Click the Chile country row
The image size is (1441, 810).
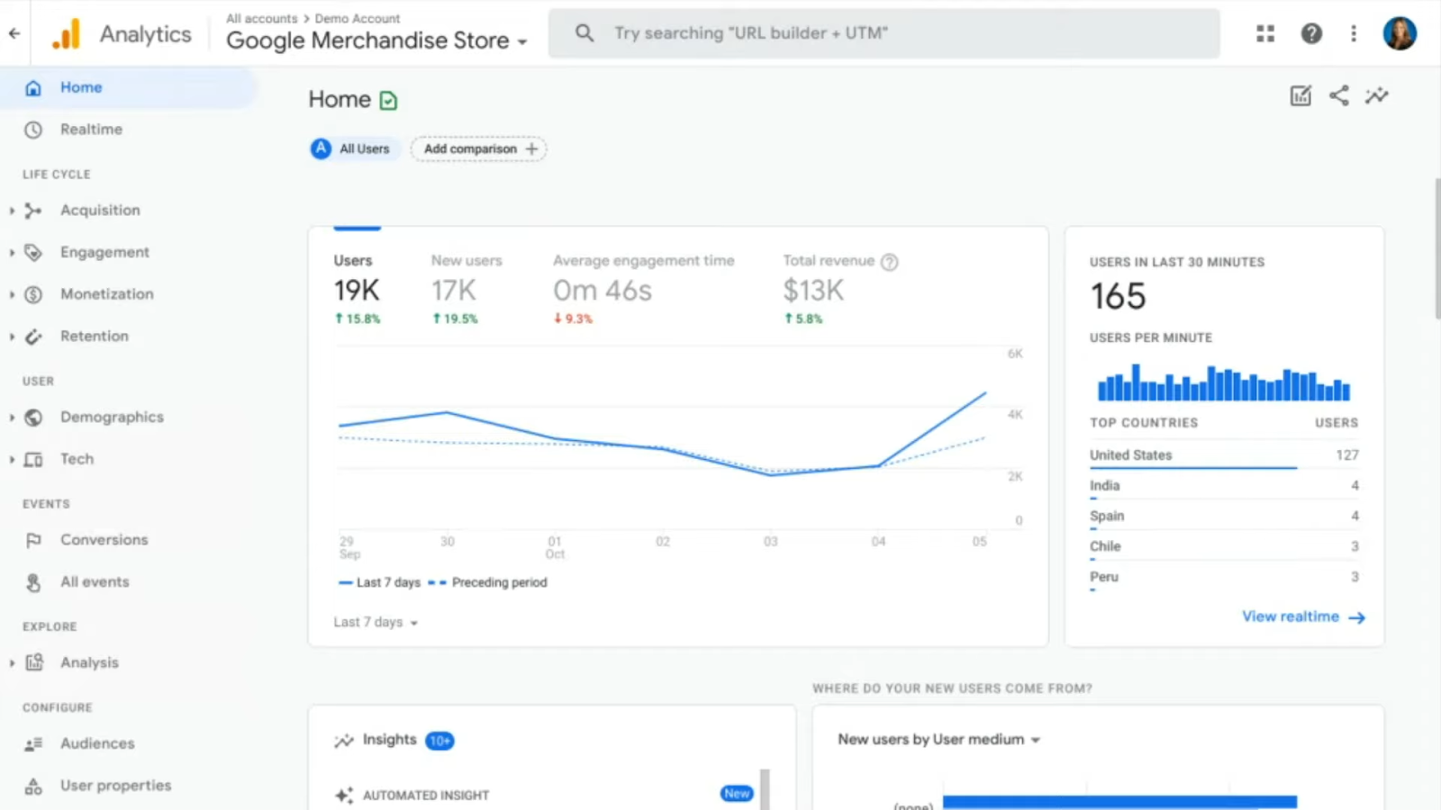tap(1224, 547)
